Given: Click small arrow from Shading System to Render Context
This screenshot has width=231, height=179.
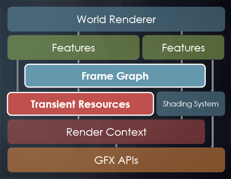Looking at the screenshot, I should tap(182, 117).
